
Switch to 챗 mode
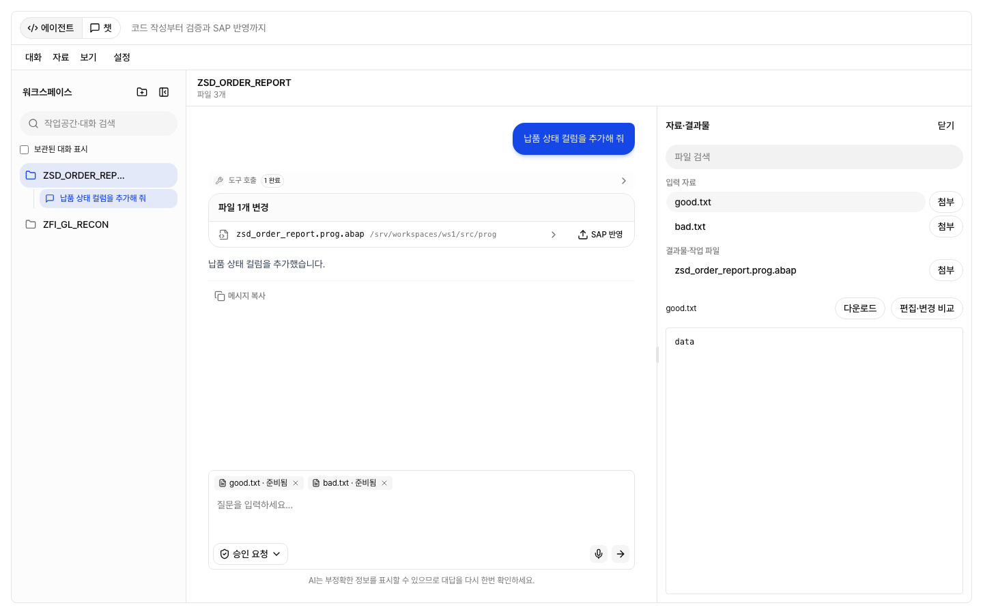[x=101, y=28]
